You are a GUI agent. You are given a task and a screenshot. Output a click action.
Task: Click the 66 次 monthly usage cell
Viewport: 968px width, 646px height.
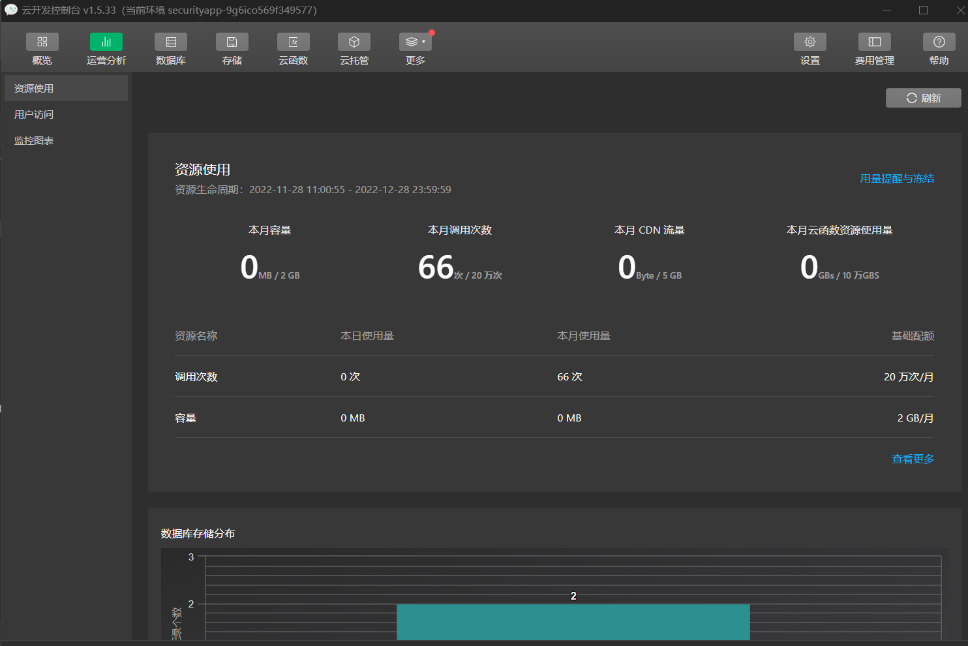point(569,377)
